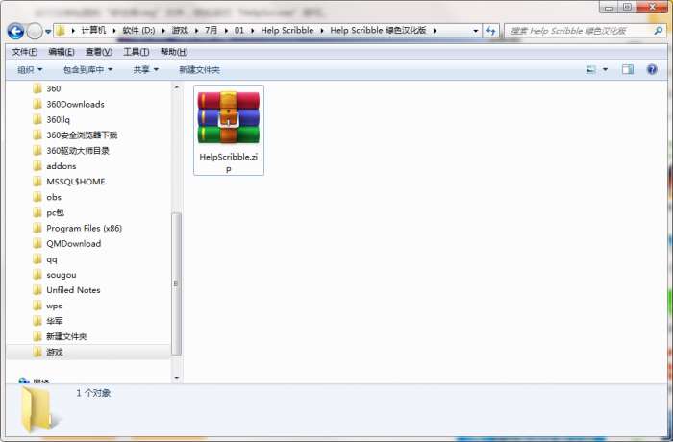Click the Help Scribble breadcrumb
The width and height of the screenshot is (673, 442).
coord(287,30)
